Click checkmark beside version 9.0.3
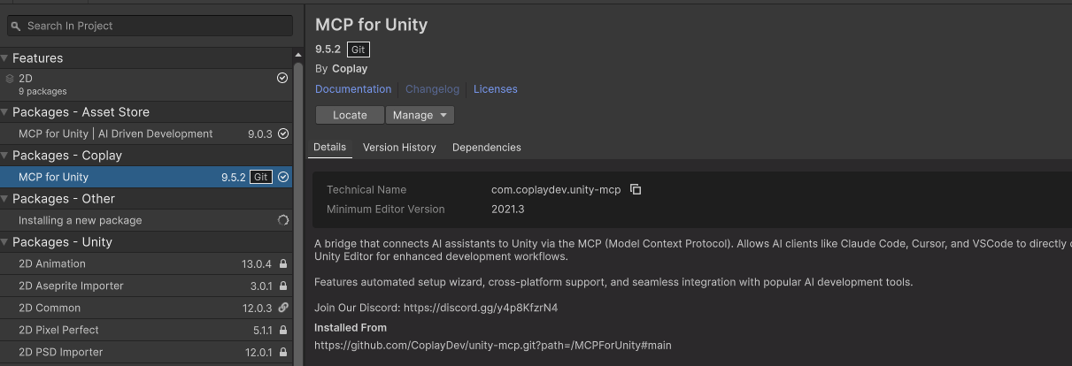This screenshot has width=1072, height=366. [283, 133]
